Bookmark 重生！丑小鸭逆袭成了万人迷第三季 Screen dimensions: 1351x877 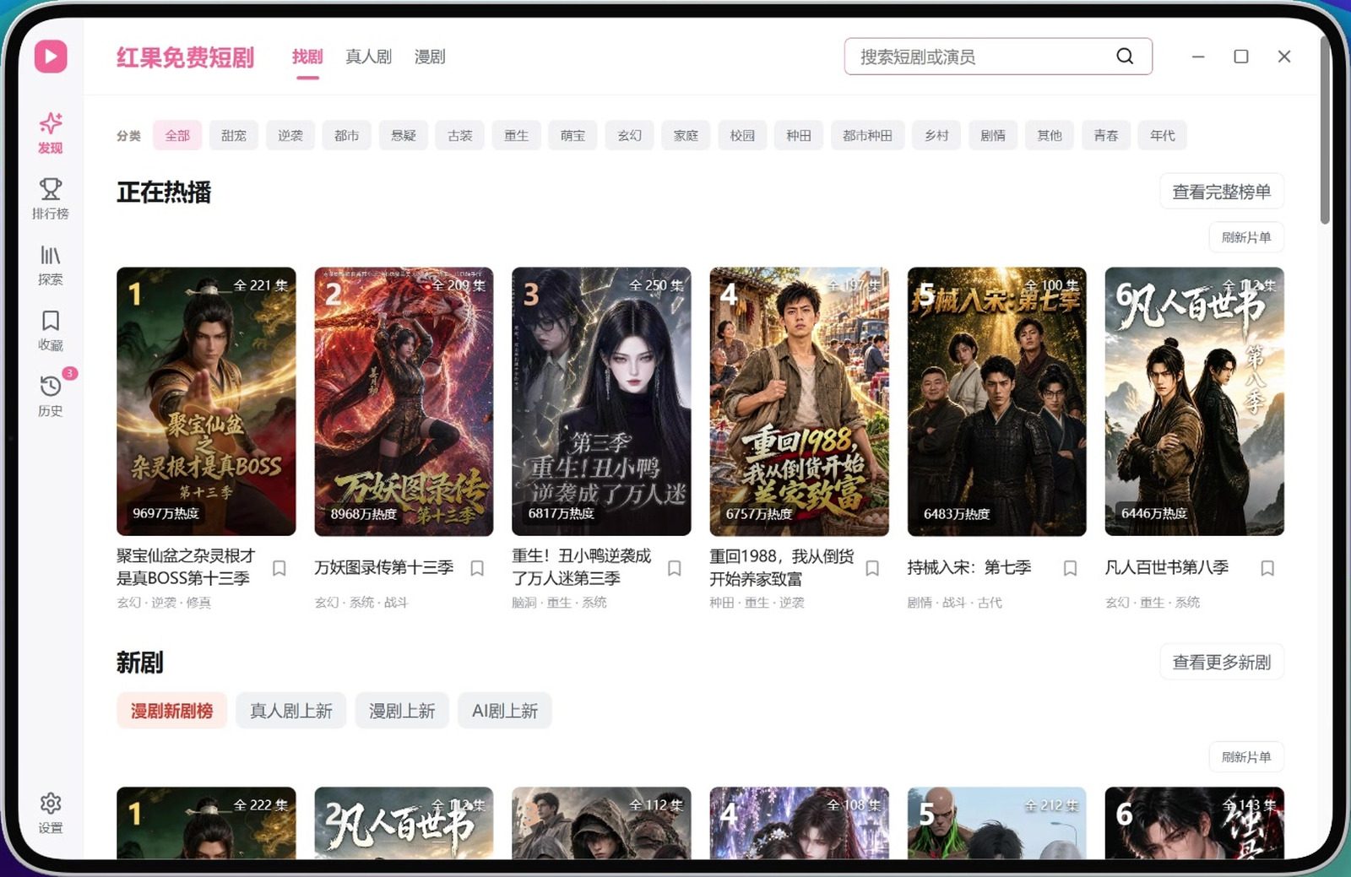tap(675, 568)
